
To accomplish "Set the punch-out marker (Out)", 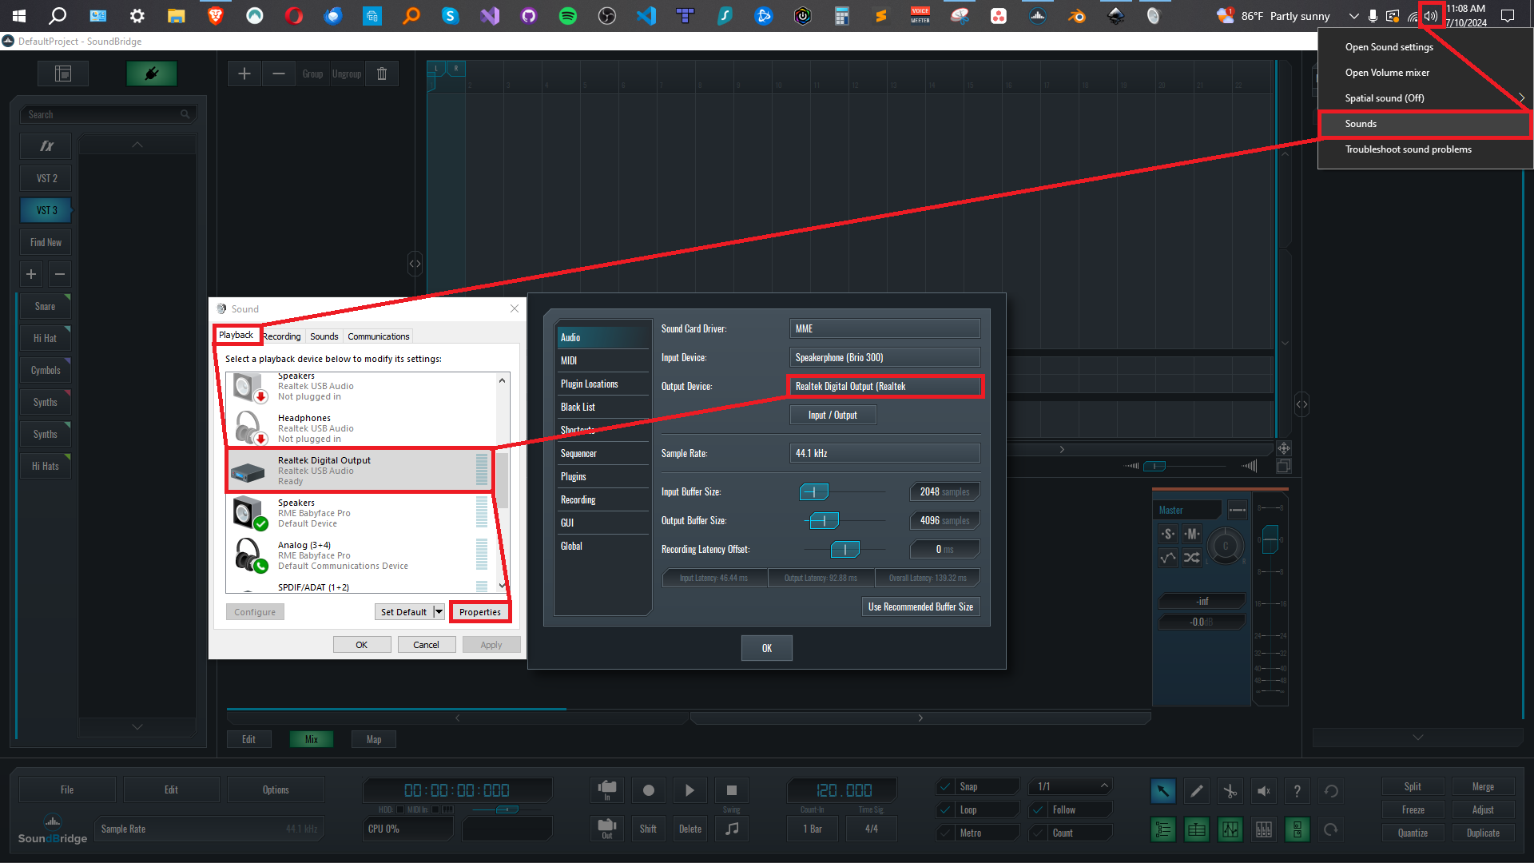I will pos(607,829).
